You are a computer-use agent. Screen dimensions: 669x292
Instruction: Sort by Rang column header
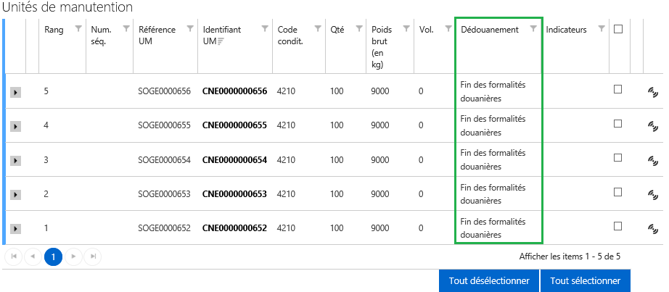tap(54, 30)
